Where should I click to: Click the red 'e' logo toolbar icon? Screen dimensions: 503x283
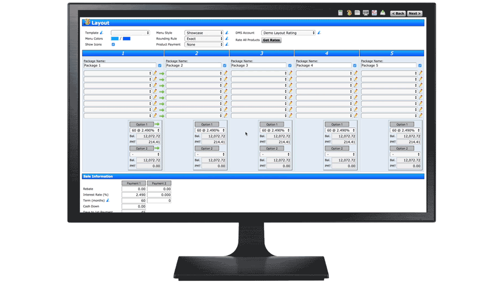[374, 12]
